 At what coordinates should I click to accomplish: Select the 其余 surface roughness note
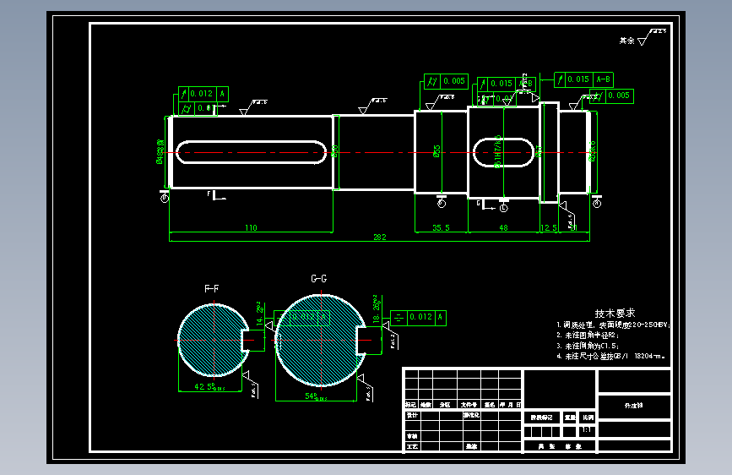pyautogui.click(x=642, y=37)
